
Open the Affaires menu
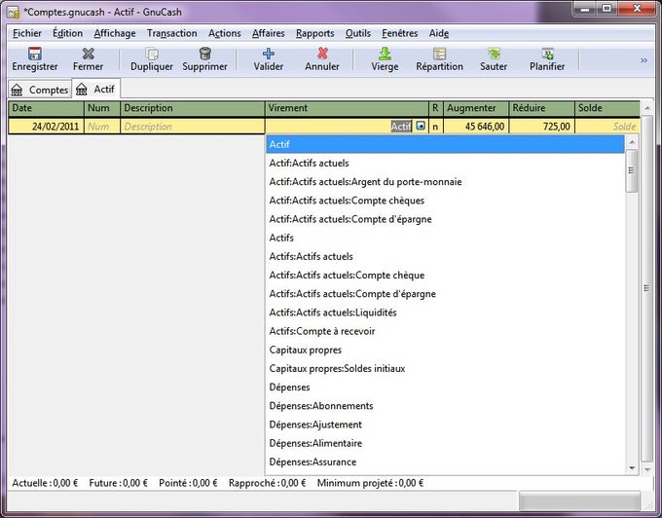click(269, 33)
